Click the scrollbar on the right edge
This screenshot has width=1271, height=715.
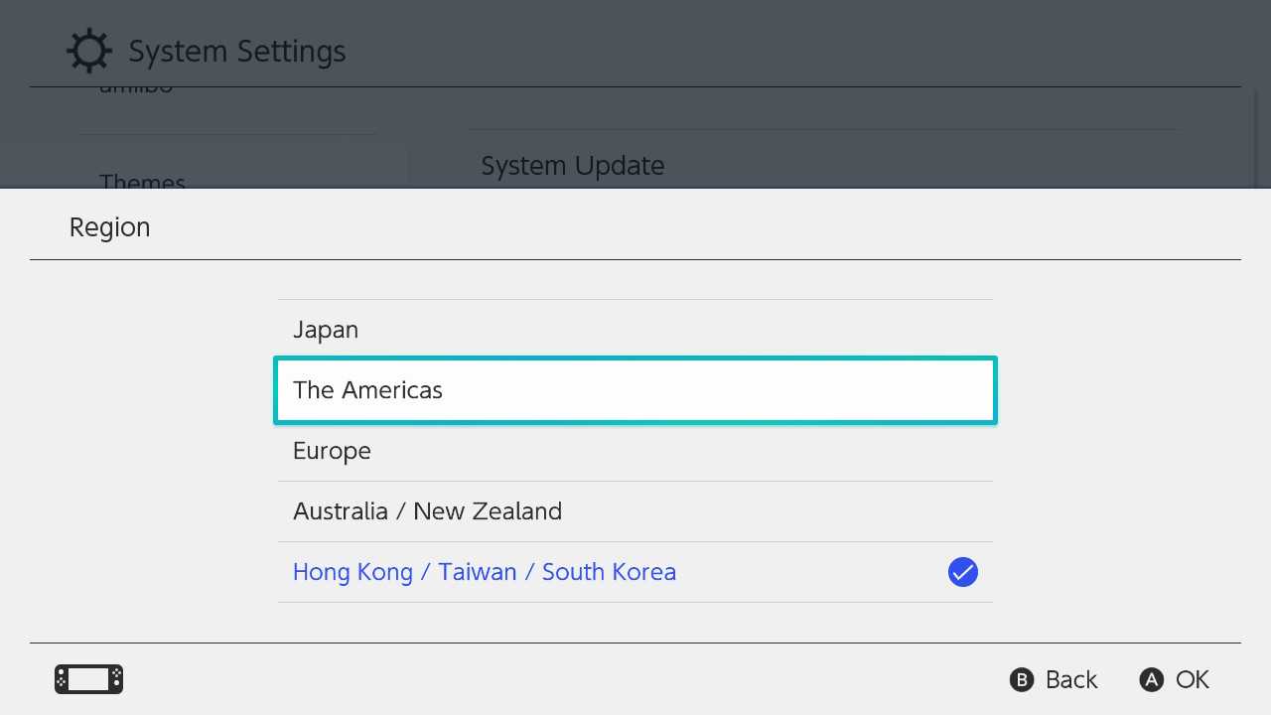[x=1253, y=139]
